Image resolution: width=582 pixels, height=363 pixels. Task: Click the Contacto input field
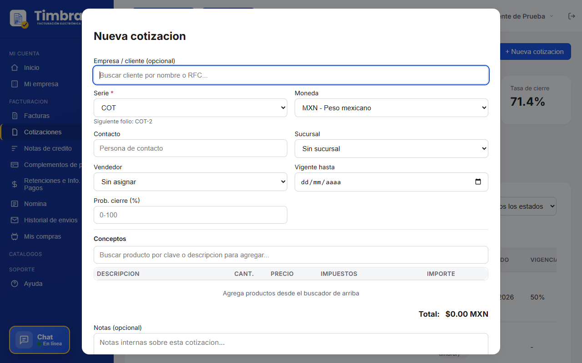tap(191, 148)
